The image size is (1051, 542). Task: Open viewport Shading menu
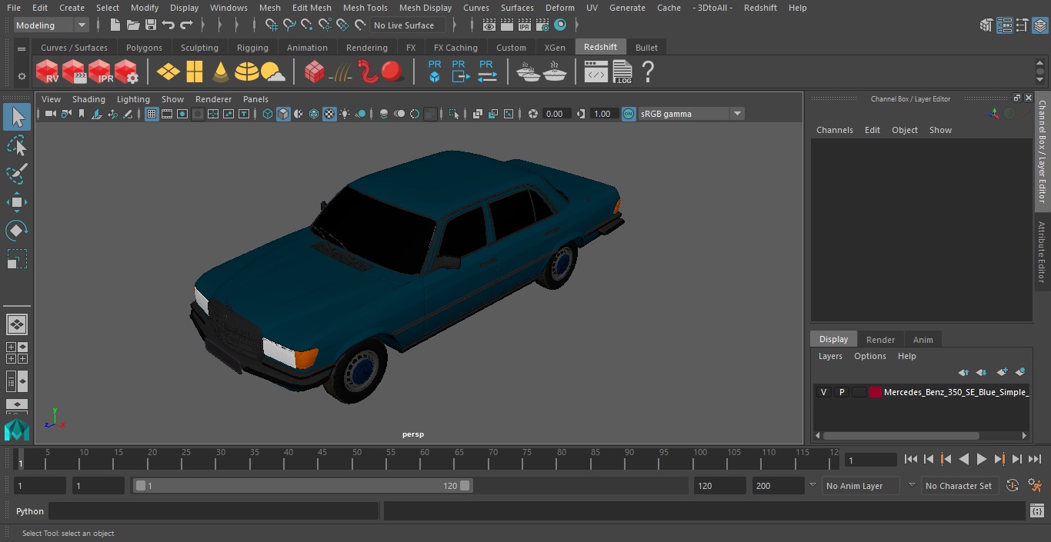pos(88,99)
